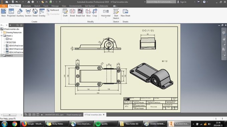Use the Crop view tool
This screenshot has width=227, height=127.
click(x=95, y=13)
